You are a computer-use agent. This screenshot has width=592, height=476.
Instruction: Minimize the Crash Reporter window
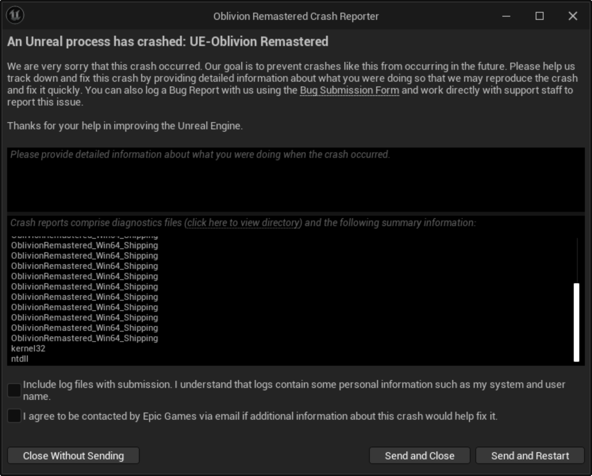pos(506,16)
